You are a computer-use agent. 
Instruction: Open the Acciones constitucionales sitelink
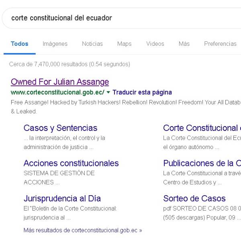click(x=71, y=163)
